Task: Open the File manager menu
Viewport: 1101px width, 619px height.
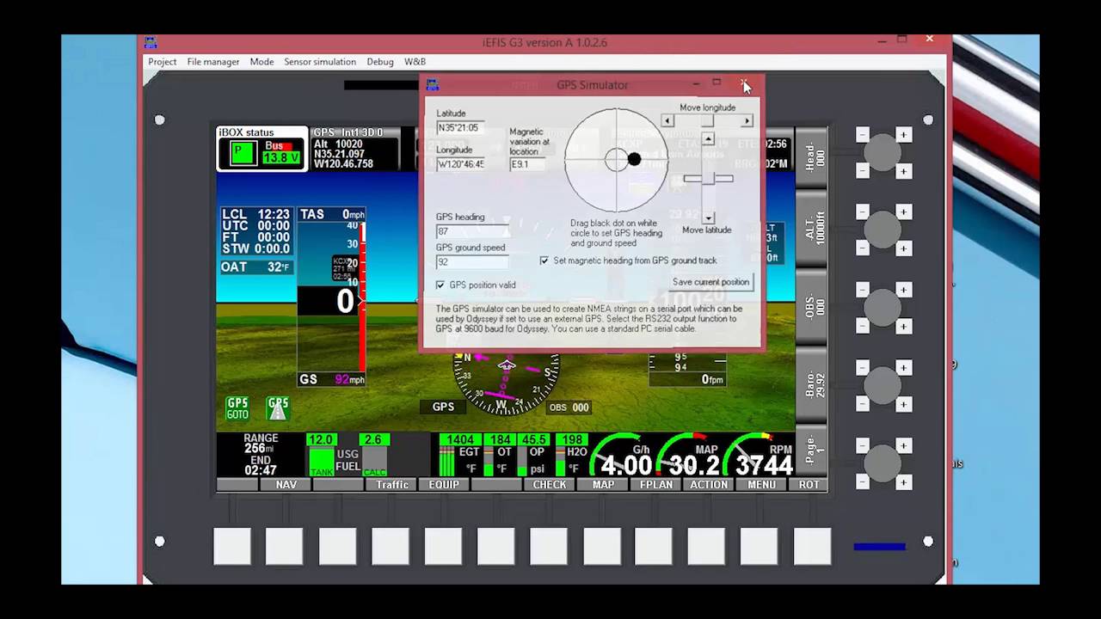Action: click(212, 62)
